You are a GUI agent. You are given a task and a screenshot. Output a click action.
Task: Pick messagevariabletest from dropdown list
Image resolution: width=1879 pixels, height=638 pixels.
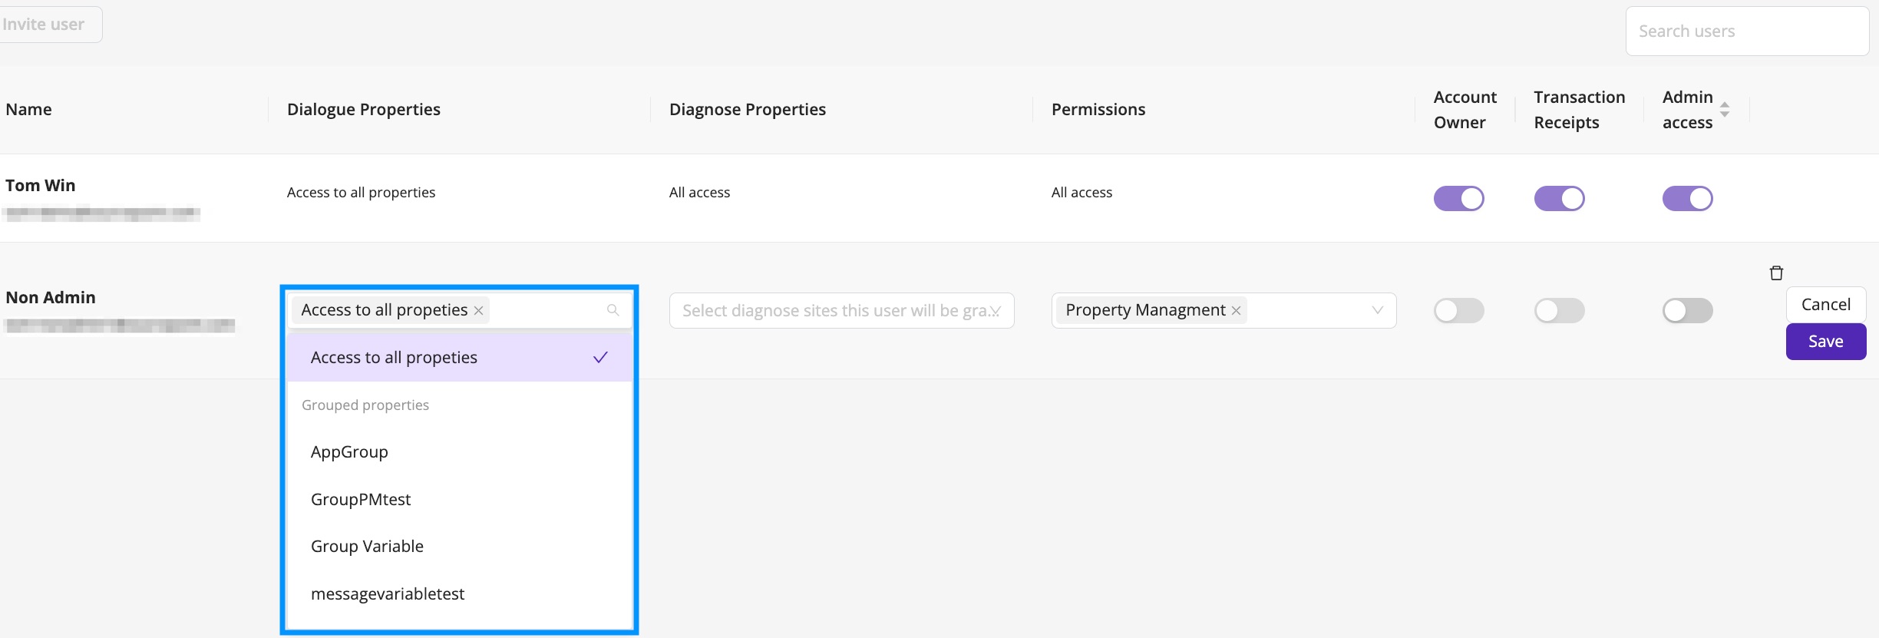click(460, 594)
